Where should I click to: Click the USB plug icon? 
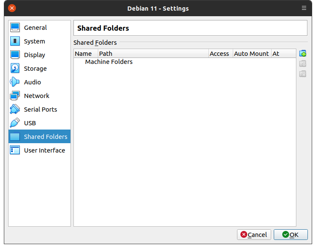coord(15,123)
